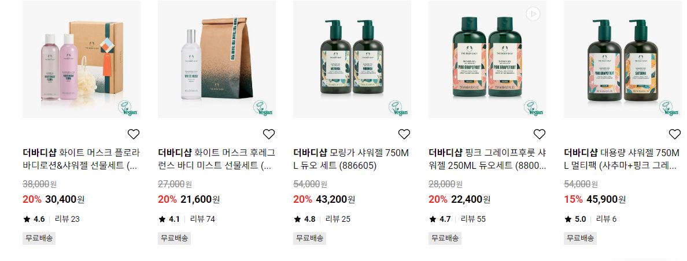Click the 리뷰 74 review count
Image resolution: width=687 pixels, height=261 pixels.
pos(202,219)
